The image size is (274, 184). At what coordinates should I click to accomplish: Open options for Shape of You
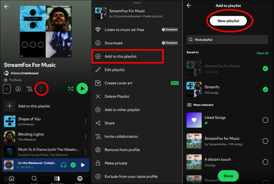coord(85,121)
